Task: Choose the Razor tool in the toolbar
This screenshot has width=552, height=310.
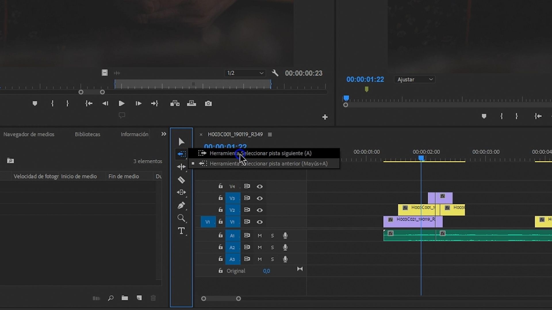Action: click(x=181, y=180)
